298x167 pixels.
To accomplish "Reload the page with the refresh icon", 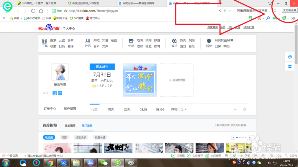I will 33,11.
